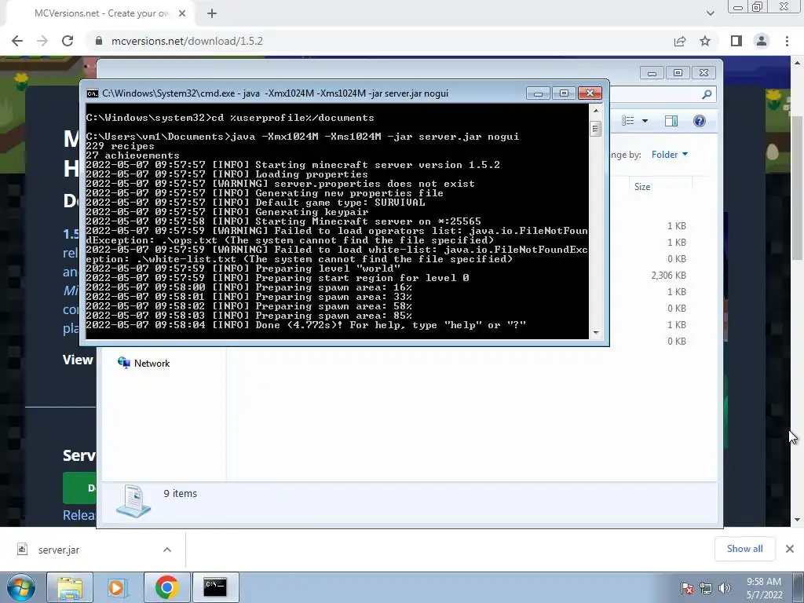Go forward in Chrome browser history
Viewport: 804px width, 603px height.
pyautogui.click(x=42, y=41)
